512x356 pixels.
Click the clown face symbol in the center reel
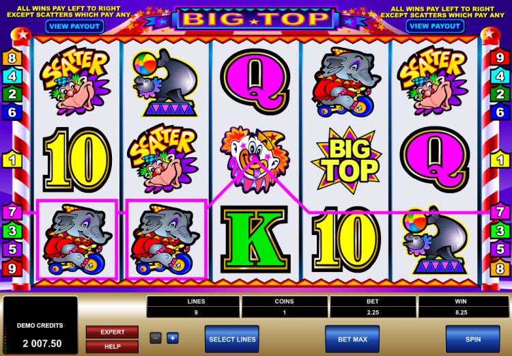(x=255, y=159)
